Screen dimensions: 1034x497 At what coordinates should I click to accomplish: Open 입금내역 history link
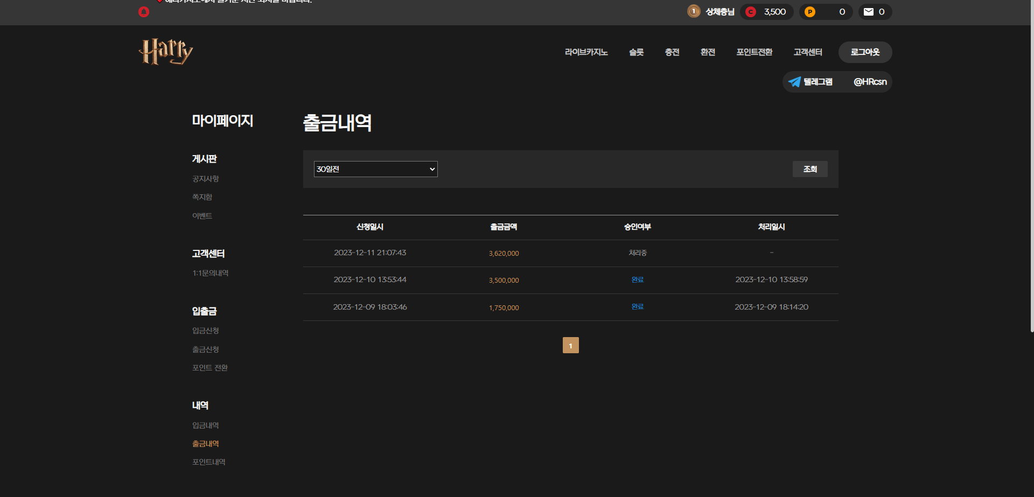click(205, 425)
